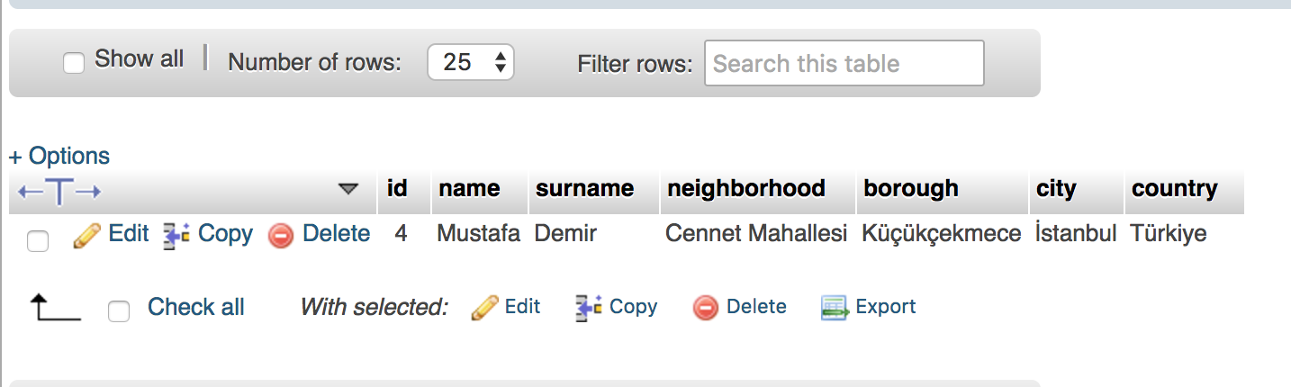Click the With selected pencil Edit icon

484,308
